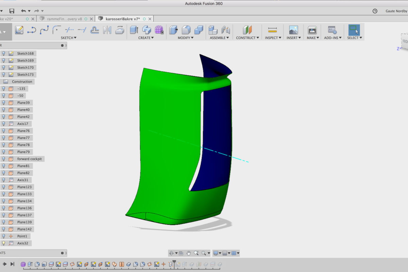Open job status clock icon
The width and height of the screenshot is (408, 272).
coord(375,11)
